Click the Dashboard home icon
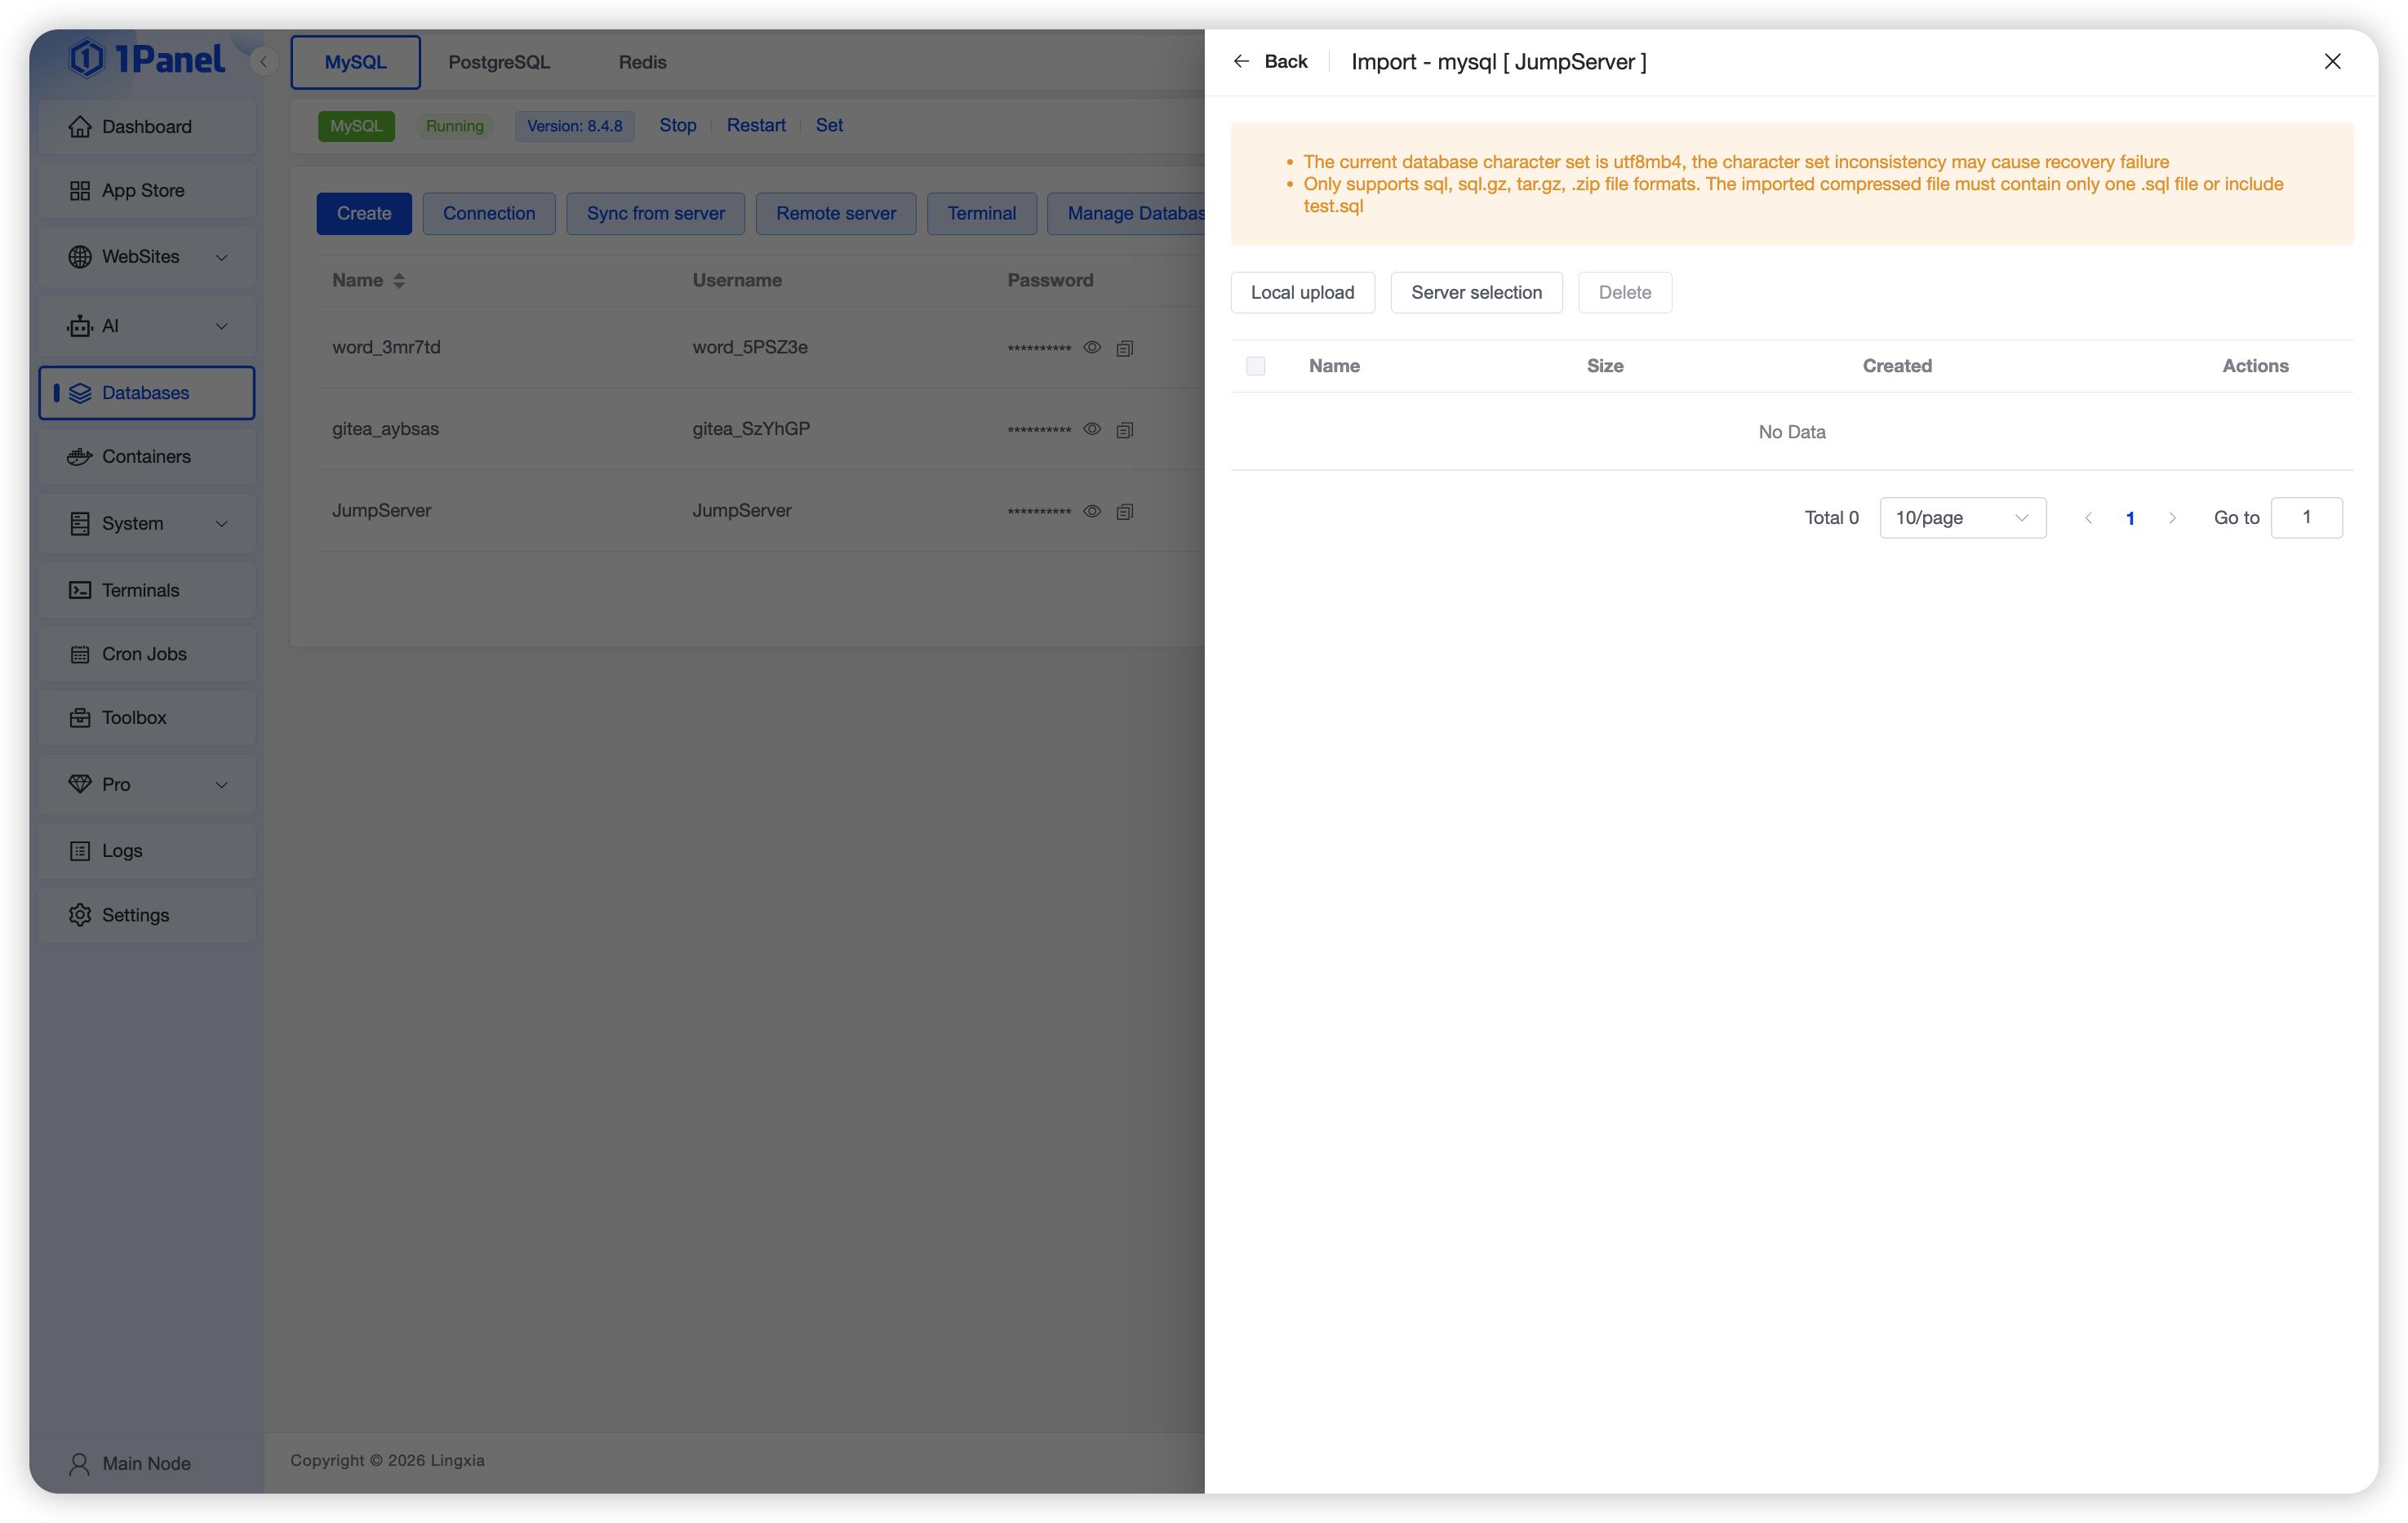This screenshot has height=1523, width=2408. [x=79, y=127]
